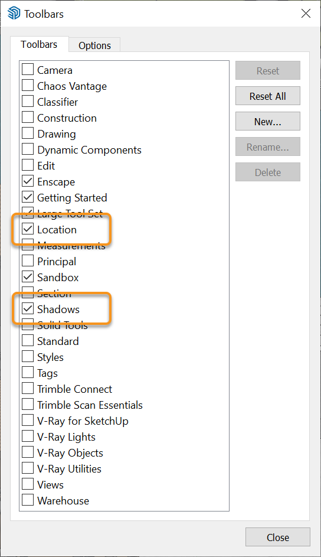Viewport: 321px width, 557px height.
Task: Enable the Warehouse toolbar checkbox
Action: pos(28,500)
